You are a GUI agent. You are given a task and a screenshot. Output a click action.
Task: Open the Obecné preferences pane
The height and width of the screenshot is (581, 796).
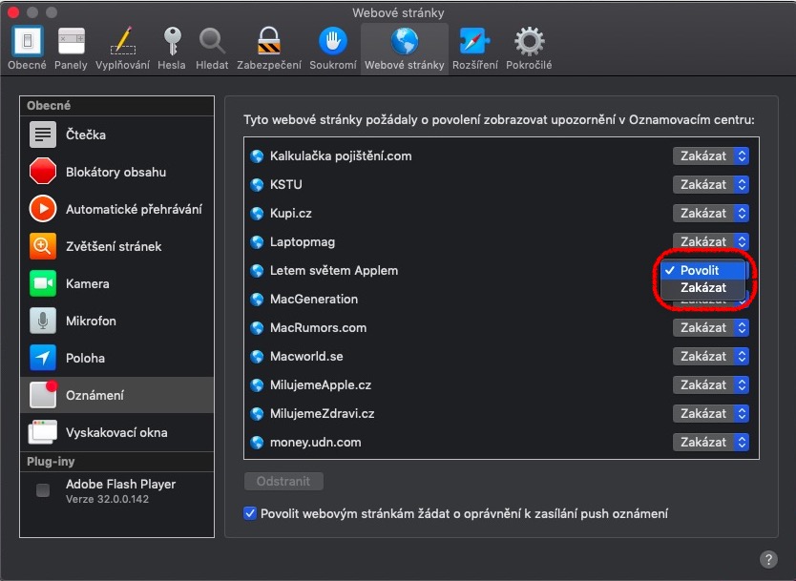pyautogui.click(x=26, y=43)
